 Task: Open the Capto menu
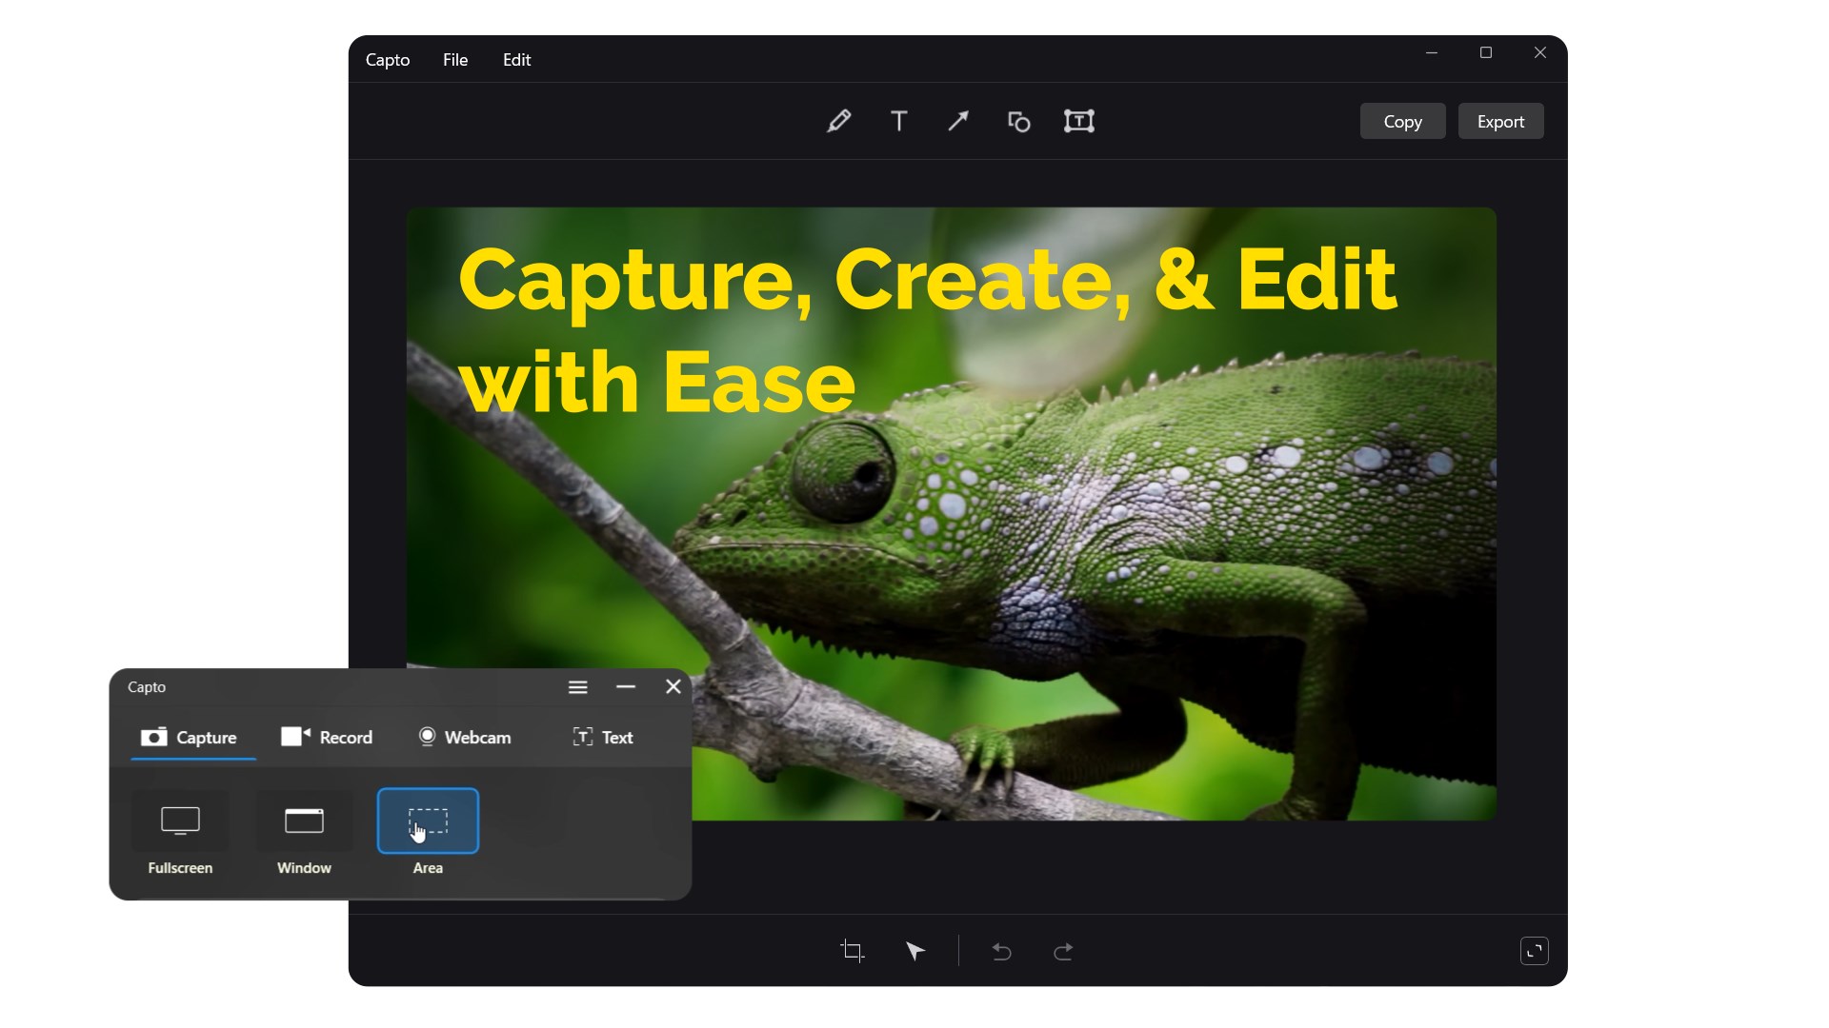point(388,60)
